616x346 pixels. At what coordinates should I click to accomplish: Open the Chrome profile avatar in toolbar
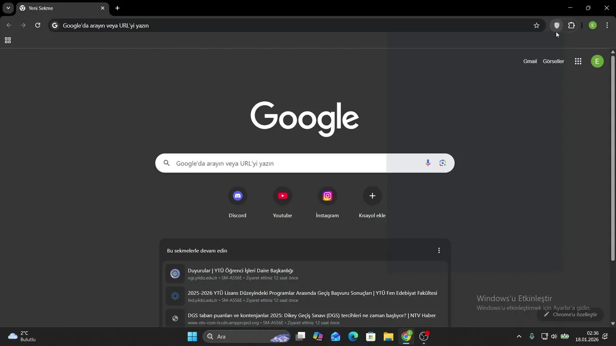click(x=593, y=25)
